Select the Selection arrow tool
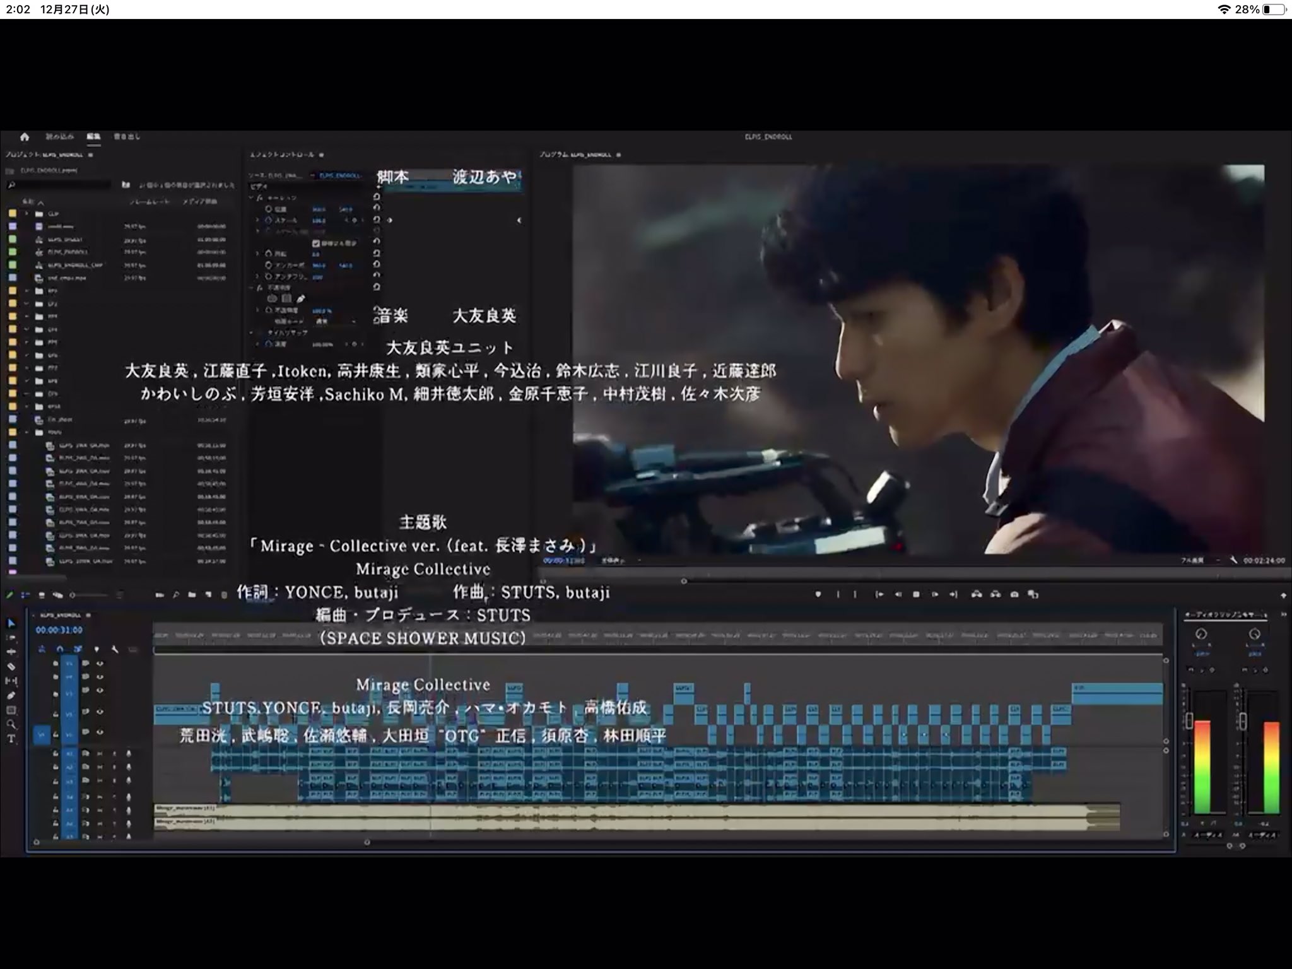 [x=11, y=623]
